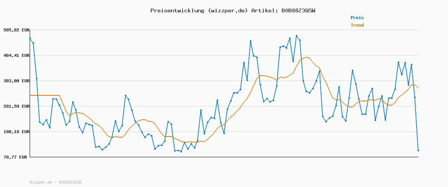Viewport: 448px width, 187px height.
Task: Click the "Preis" legend label
Action: [357, 18]
